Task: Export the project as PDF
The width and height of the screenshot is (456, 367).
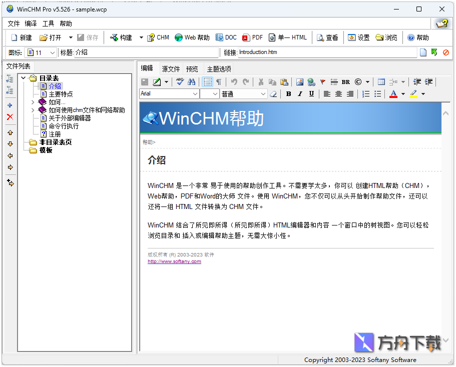Action: point(253,37)
